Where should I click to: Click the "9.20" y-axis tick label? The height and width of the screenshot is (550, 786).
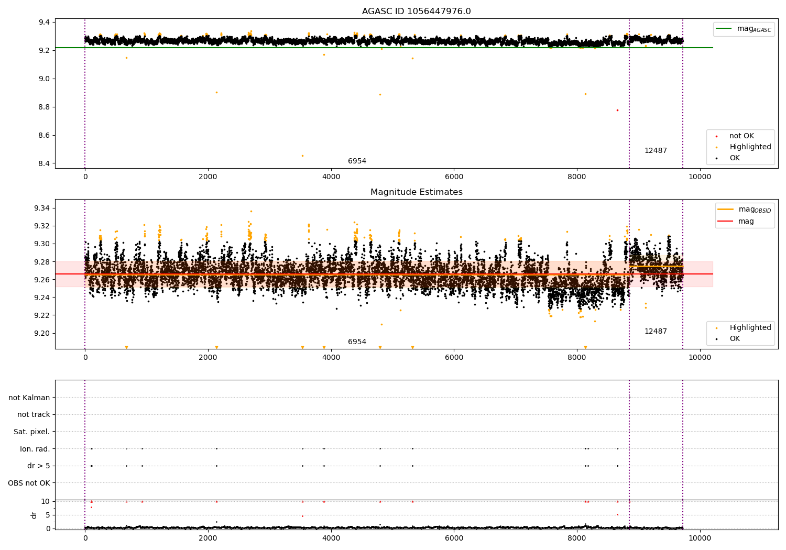point(42,333)
